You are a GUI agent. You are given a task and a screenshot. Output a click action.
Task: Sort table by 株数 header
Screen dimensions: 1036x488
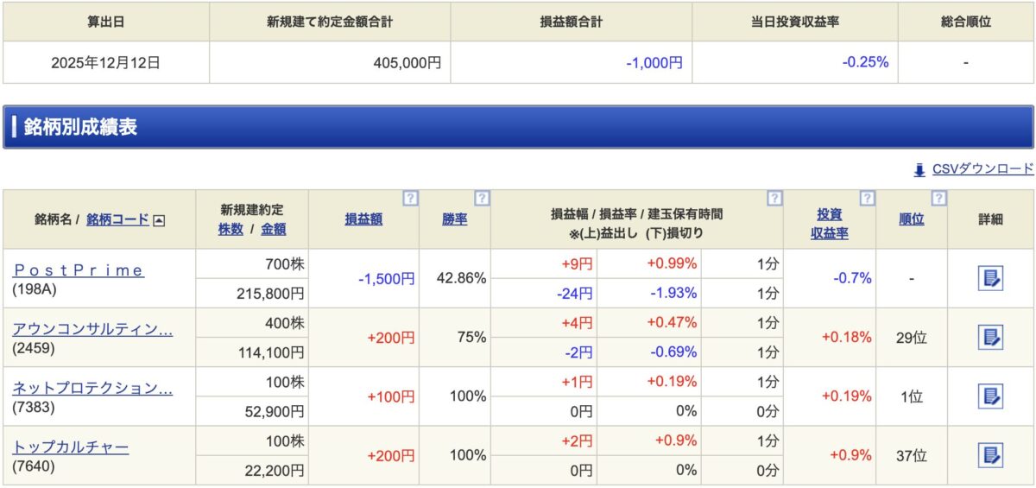(x=231, y=229)
